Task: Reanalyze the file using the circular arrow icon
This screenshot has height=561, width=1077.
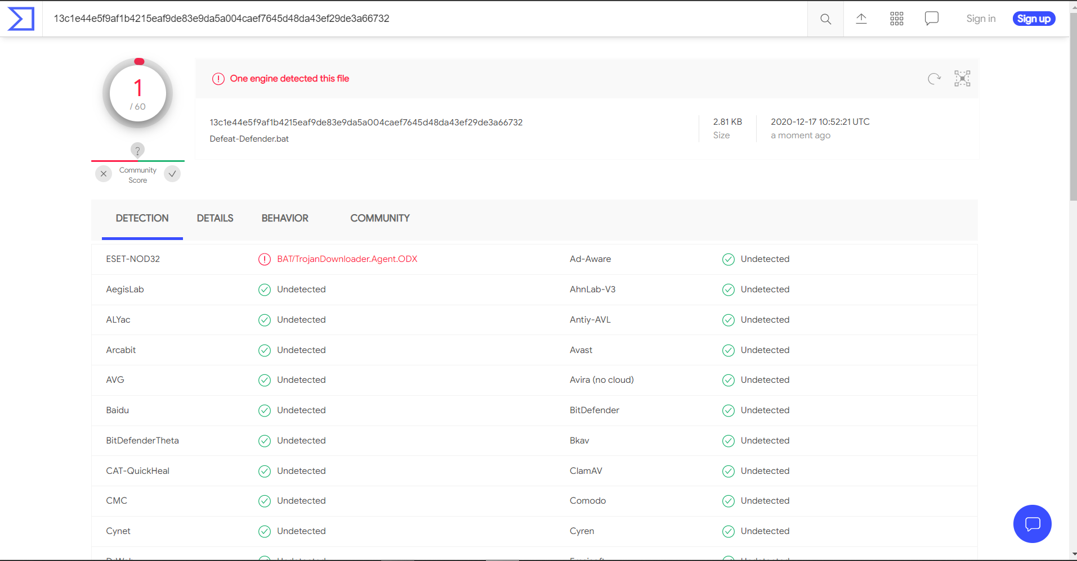Action: (x=933, y=79)
